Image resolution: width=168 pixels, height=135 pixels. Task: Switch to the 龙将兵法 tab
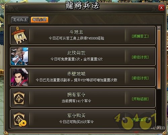tap(20, 20)
